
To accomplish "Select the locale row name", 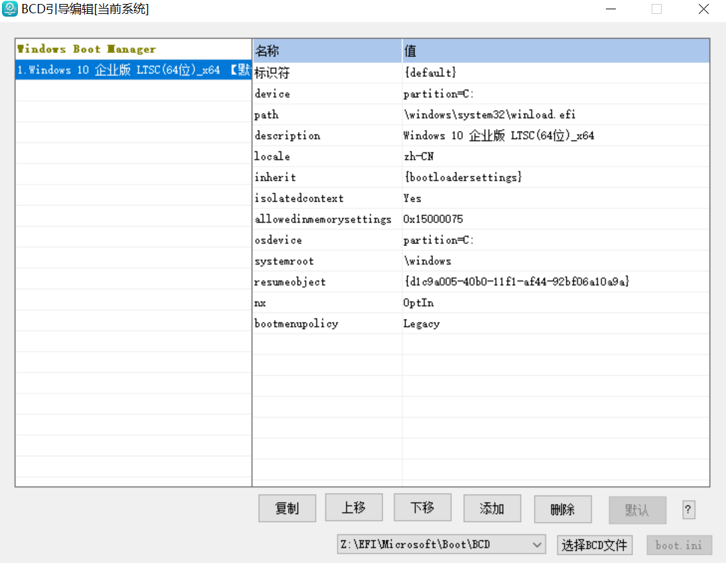I will (272, 156).
